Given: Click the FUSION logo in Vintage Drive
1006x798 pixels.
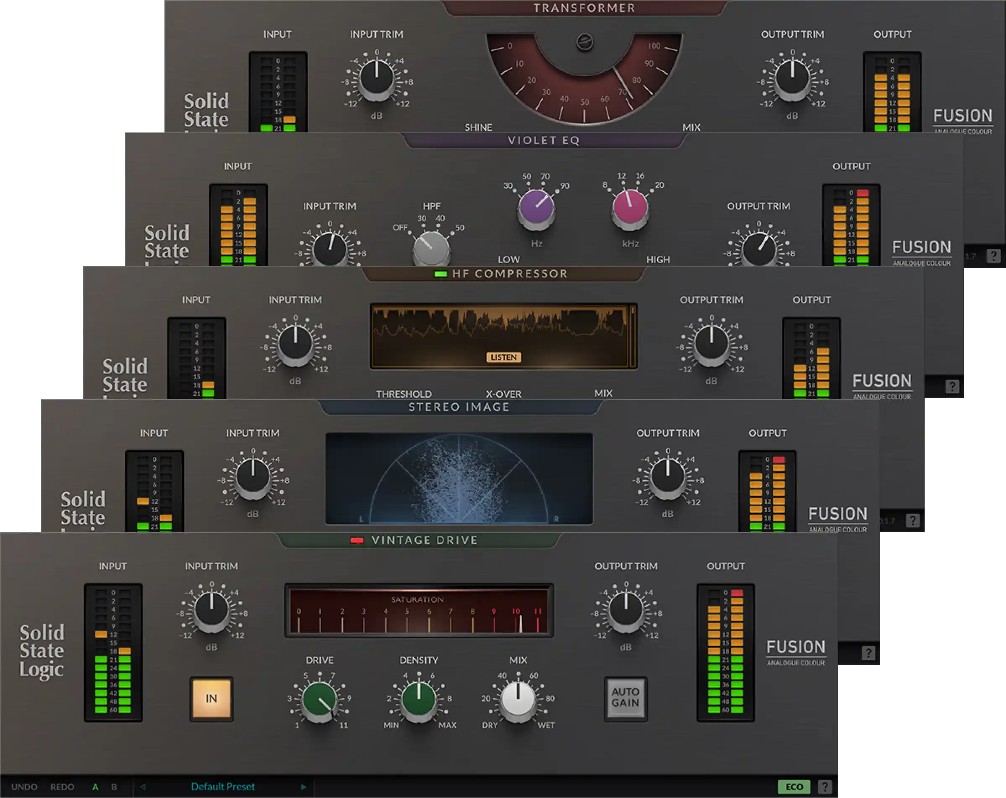Looking at the screenshot, I should pos(795,652).
